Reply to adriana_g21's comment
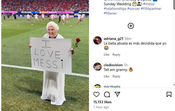 pos(116,55)
